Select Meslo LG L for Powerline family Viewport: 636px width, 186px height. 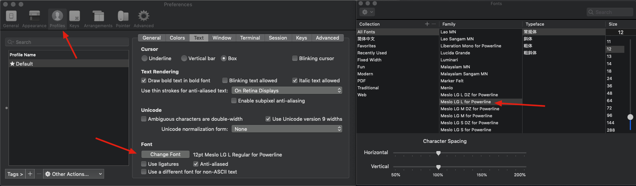click(481, 102)
